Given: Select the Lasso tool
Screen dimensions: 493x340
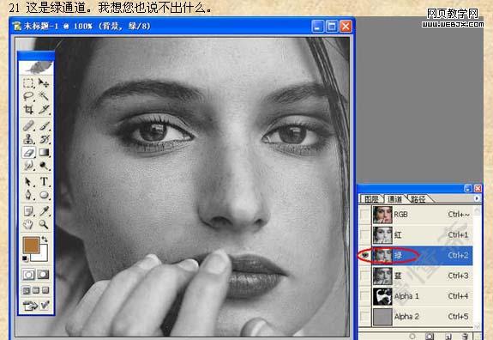Looking at the screenshot, I should pyautogui.click(x=28, y=96).
